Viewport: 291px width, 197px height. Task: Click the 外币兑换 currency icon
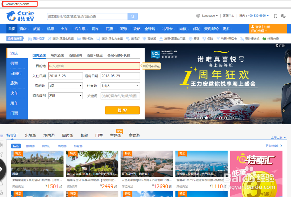(264, 39)
